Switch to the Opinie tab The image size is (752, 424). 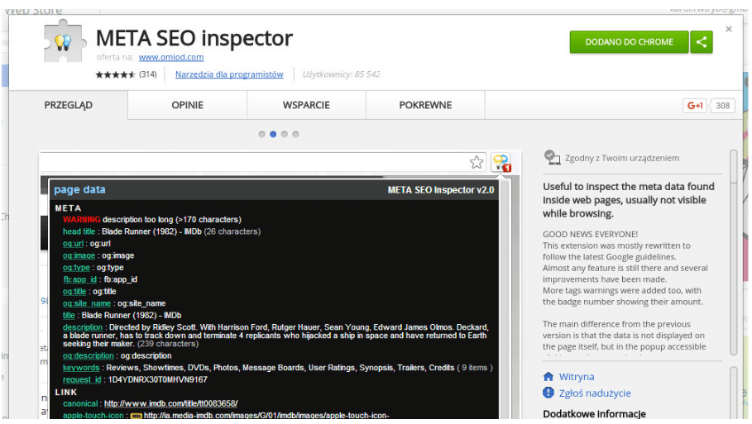pos(188,105)
